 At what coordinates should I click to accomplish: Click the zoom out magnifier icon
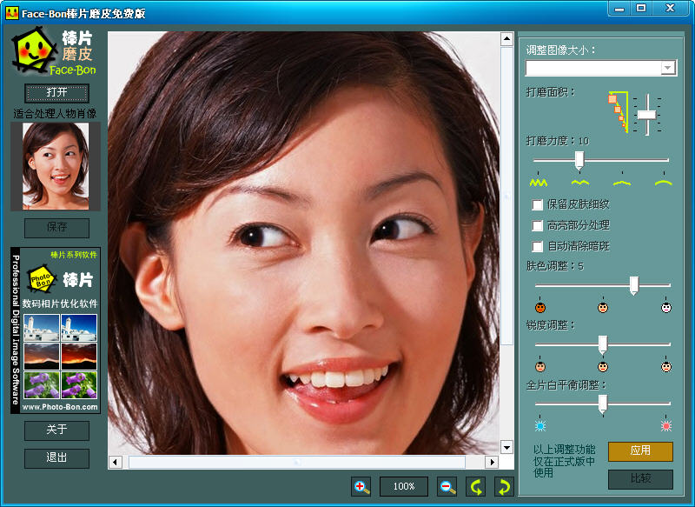pos(447,486)
